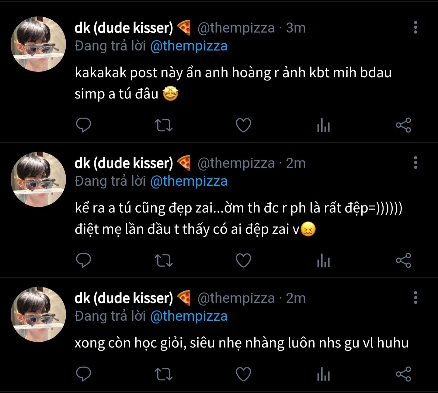Click the 'dk (dude kisser)' name on middle tweet
This screenshot has height=393, width=438.
[124, 163]
